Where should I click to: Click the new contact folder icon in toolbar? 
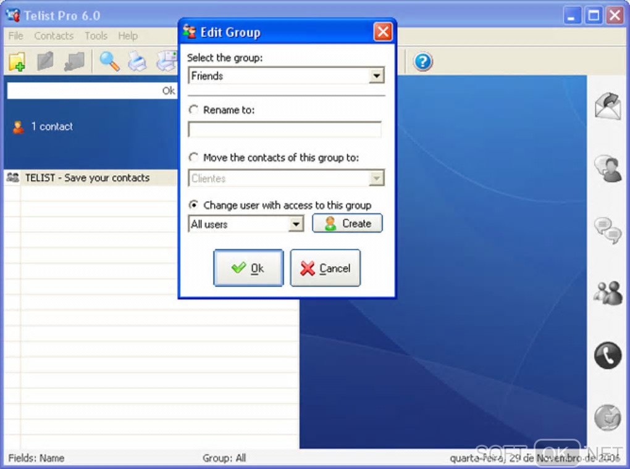(17, 62)
